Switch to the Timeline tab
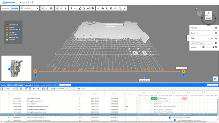The width and height of the screenshot is (219, 123). point(5,9)
